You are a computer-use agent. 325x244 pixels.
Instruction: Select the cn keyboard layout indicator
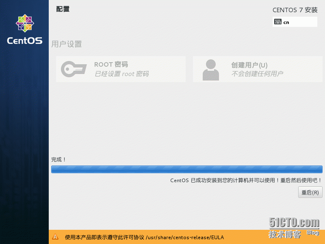(295, 22)
